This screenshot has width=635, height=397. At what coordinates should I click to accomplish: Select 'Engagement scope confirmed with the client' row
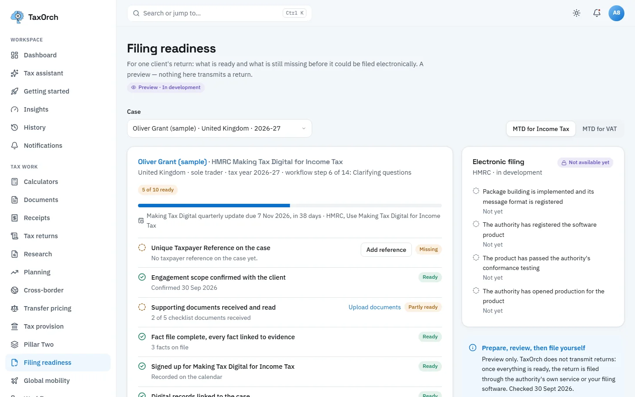[x=290, y=282]
